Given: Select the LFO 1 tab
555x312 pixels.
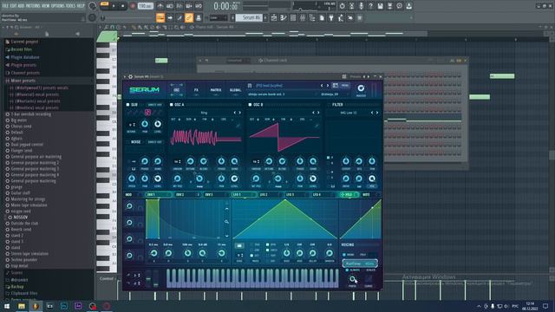Looking at the screenshot, I should 244,194.
